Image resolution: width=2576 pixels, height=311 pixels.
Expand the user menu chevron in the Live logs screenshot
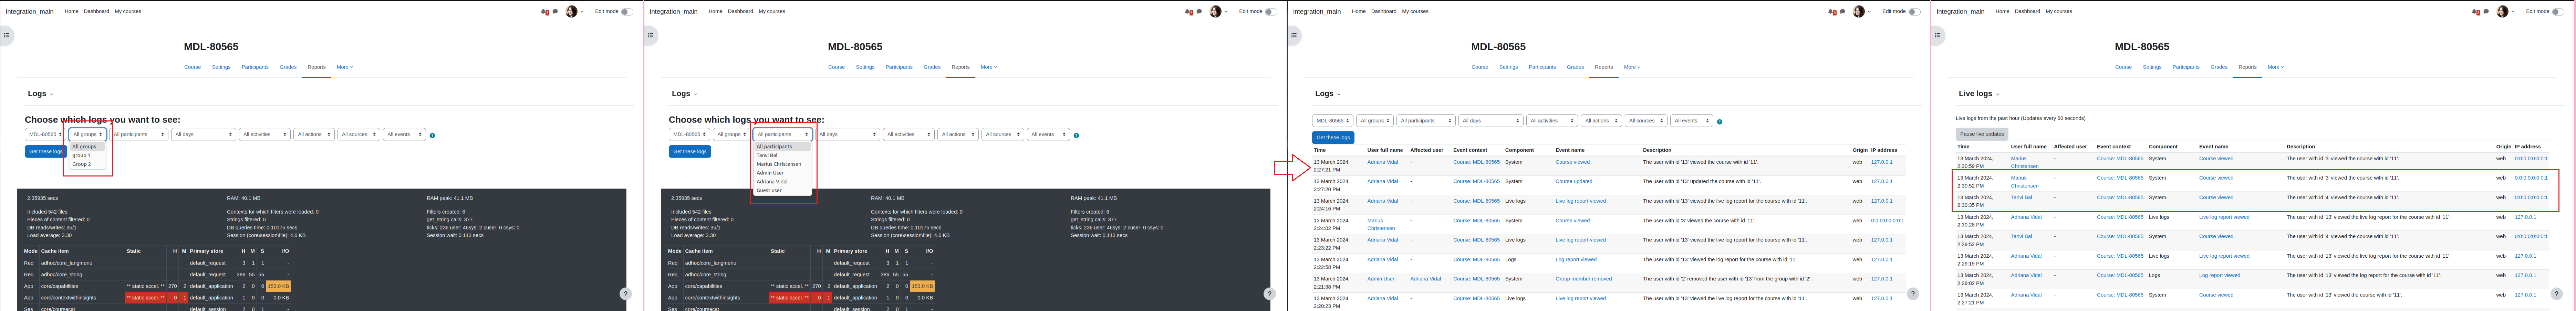click(2513, 12)
